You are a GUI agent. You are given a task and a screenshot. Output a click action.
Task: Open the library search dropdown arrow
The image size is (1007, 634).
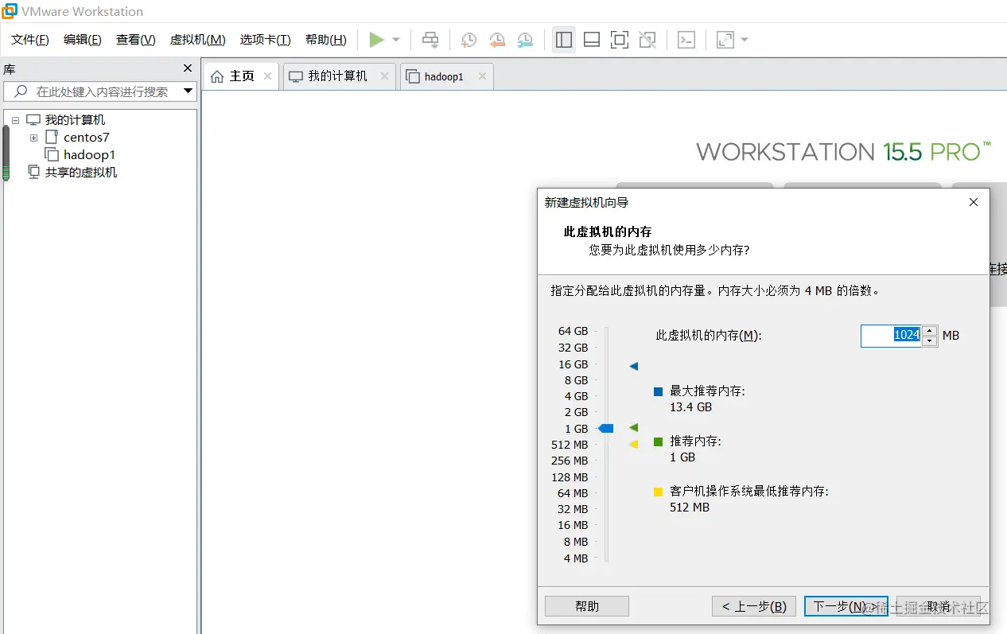click(x=189, y=91)
